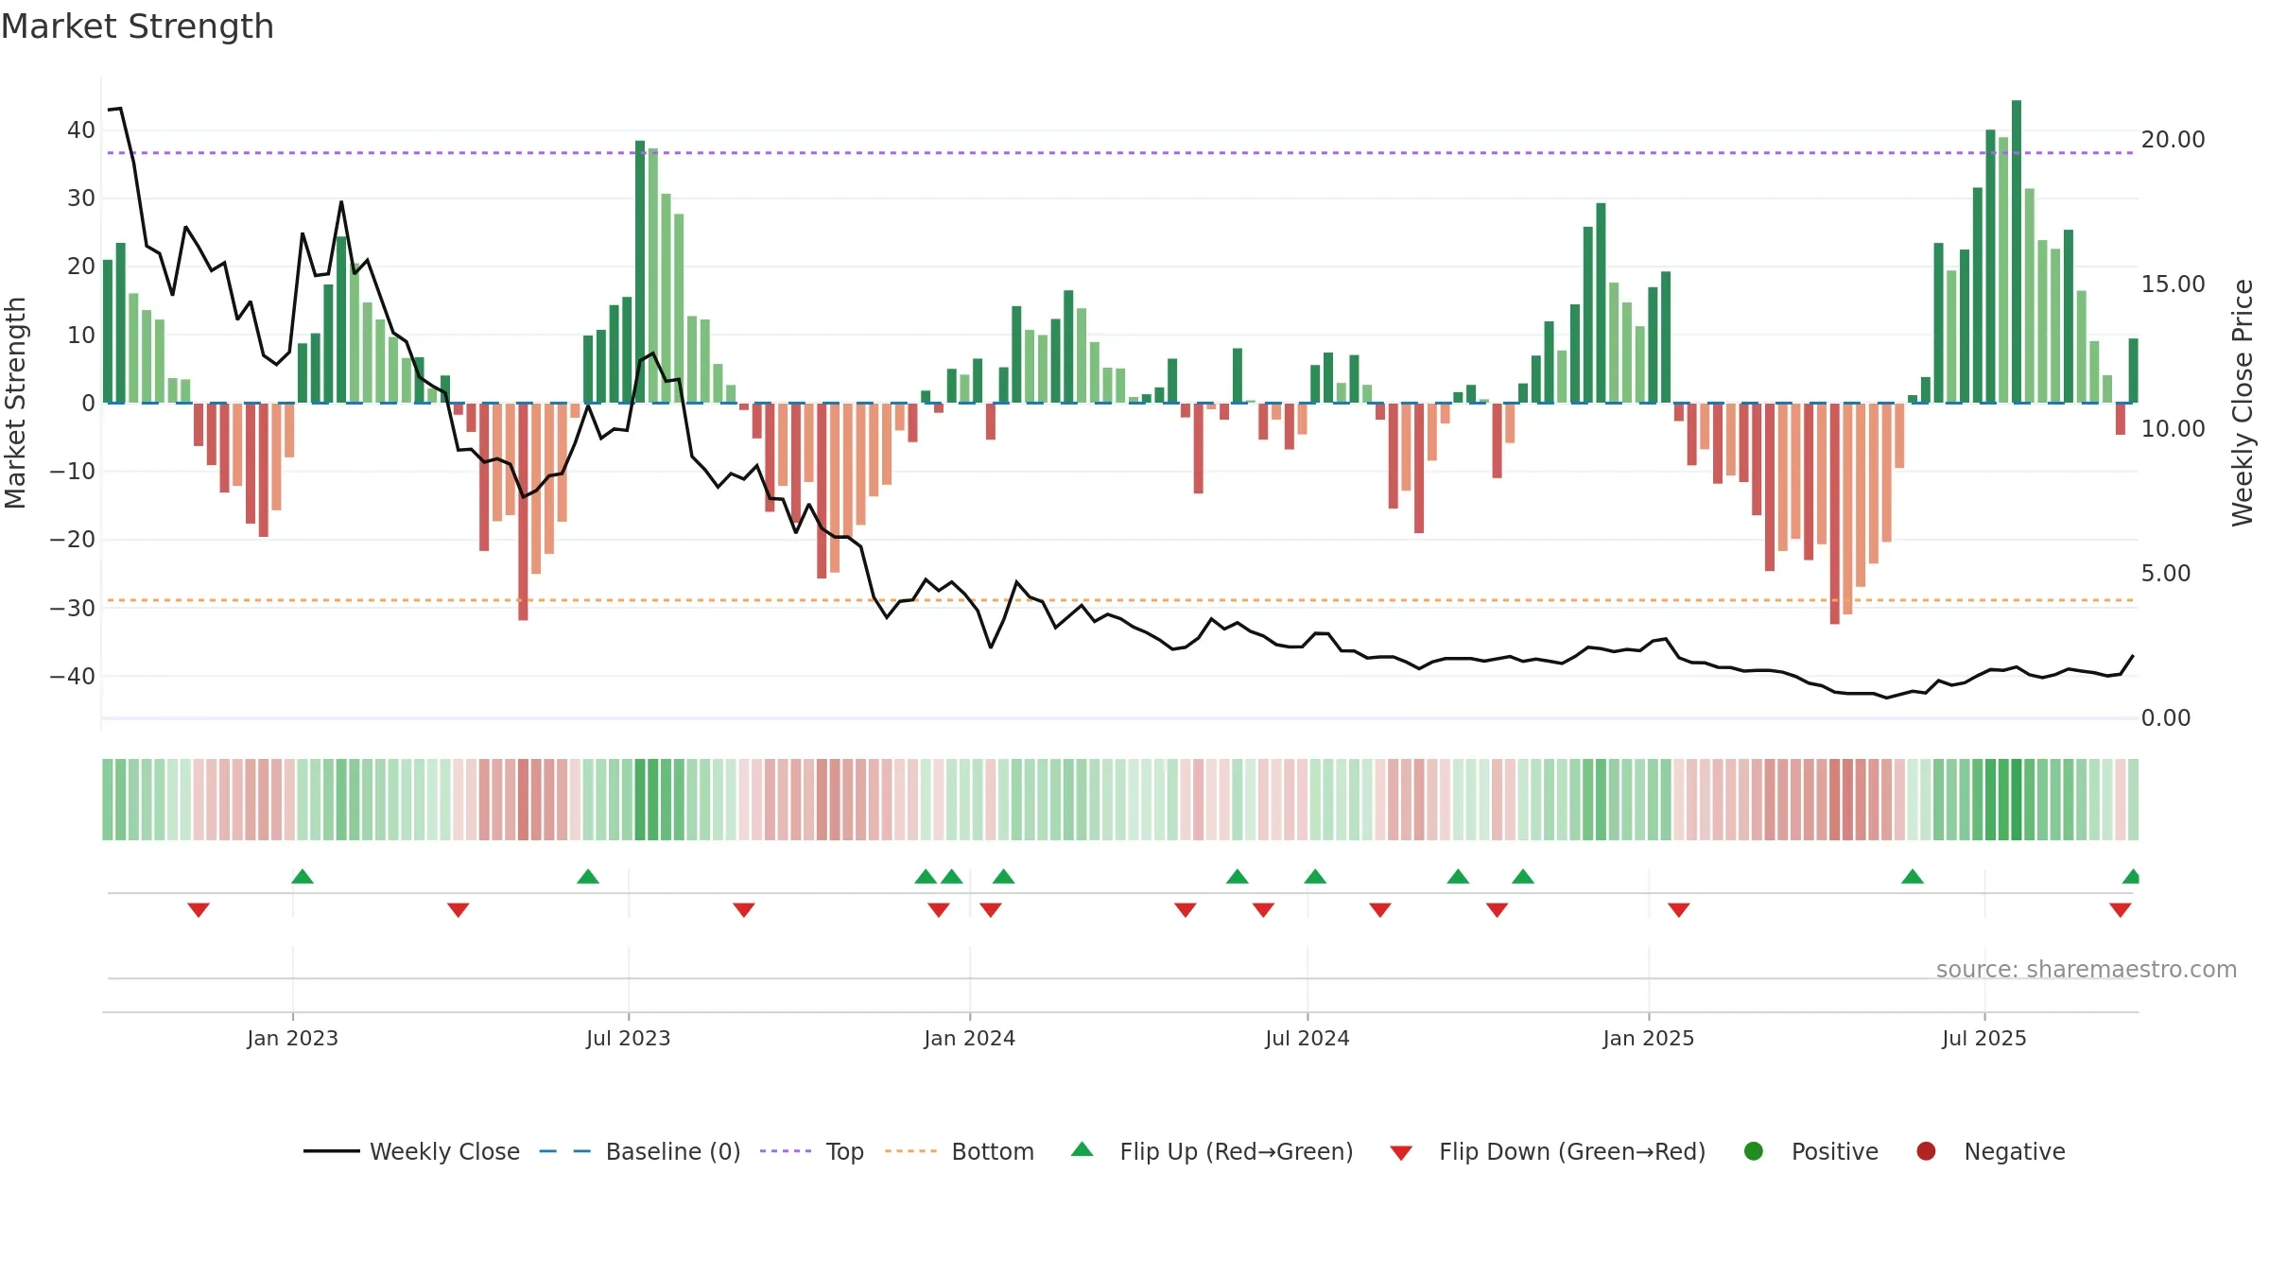Click the 0.00 price axis value

[x=2166, y=718]
